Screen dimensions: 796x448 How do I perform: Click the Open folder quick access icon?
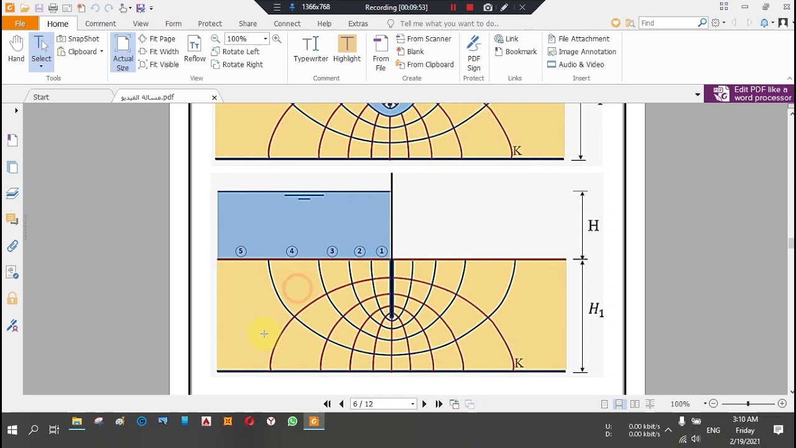point(24,8)
